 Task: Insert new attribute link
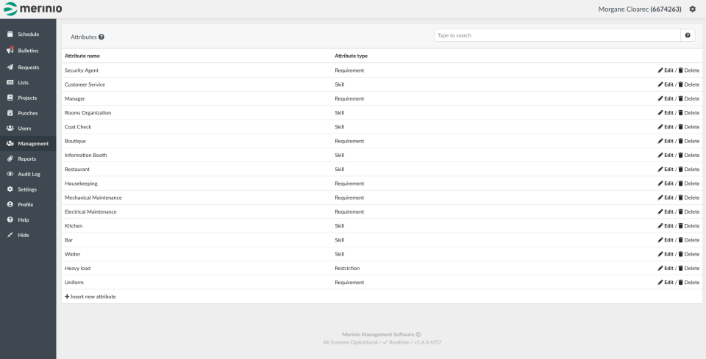(90, 297)
